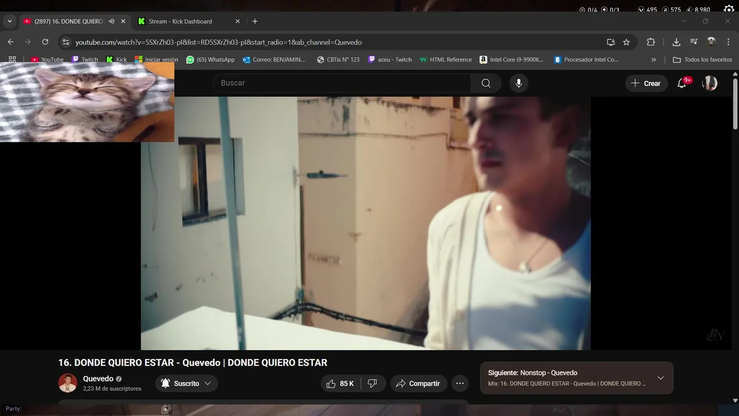Click the page vertical scrollbar thumb
739x416 pixels.
click(x=735, y=104)
